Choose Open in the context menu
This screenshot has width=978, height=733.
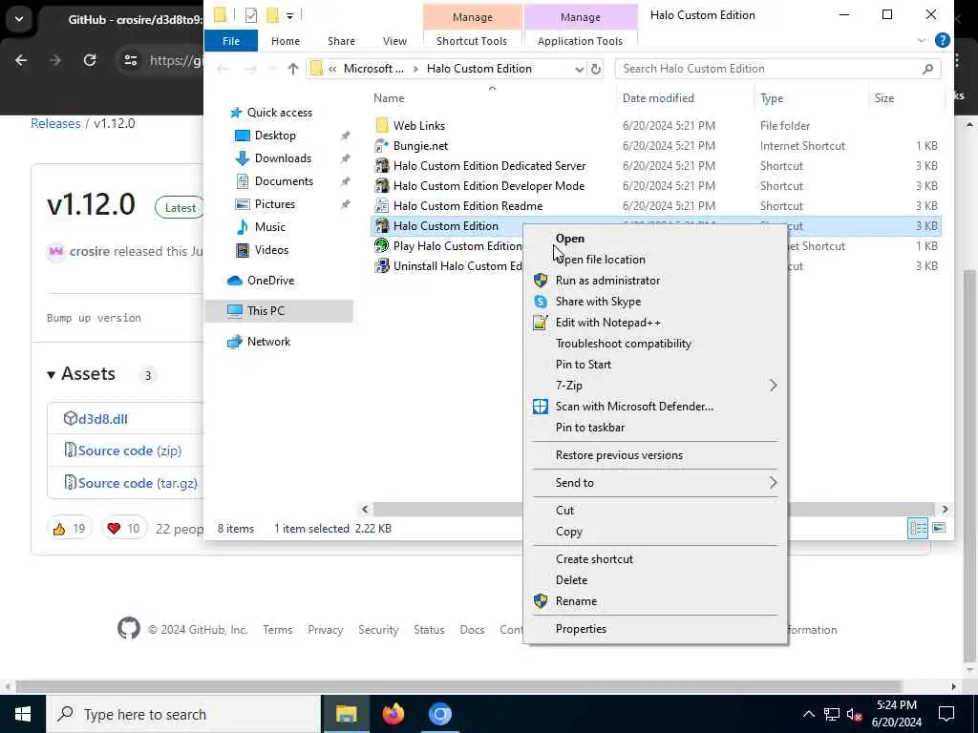tap(570, 239)
